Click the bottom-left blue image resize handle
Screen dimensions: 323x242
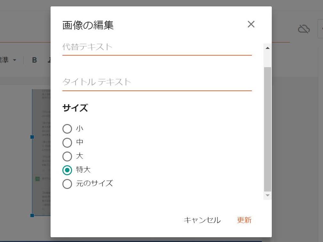point(32,215)
